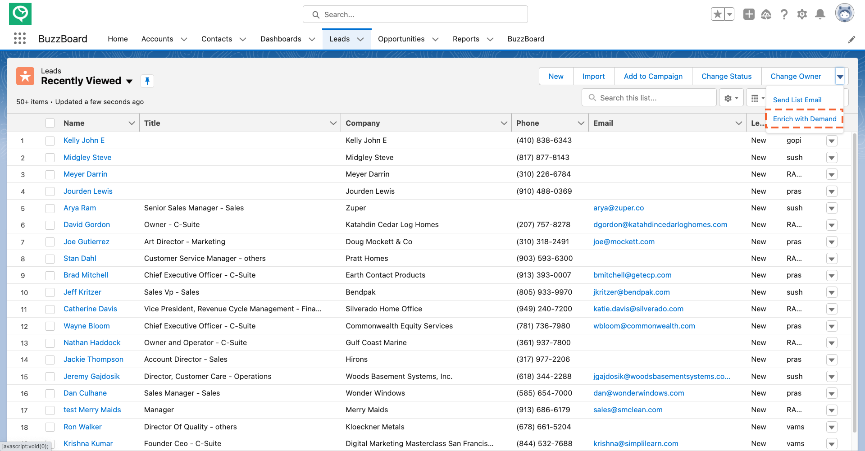Focus the global Search box
Viewport: 865px width, 451px height.
[x=415, y=14]
